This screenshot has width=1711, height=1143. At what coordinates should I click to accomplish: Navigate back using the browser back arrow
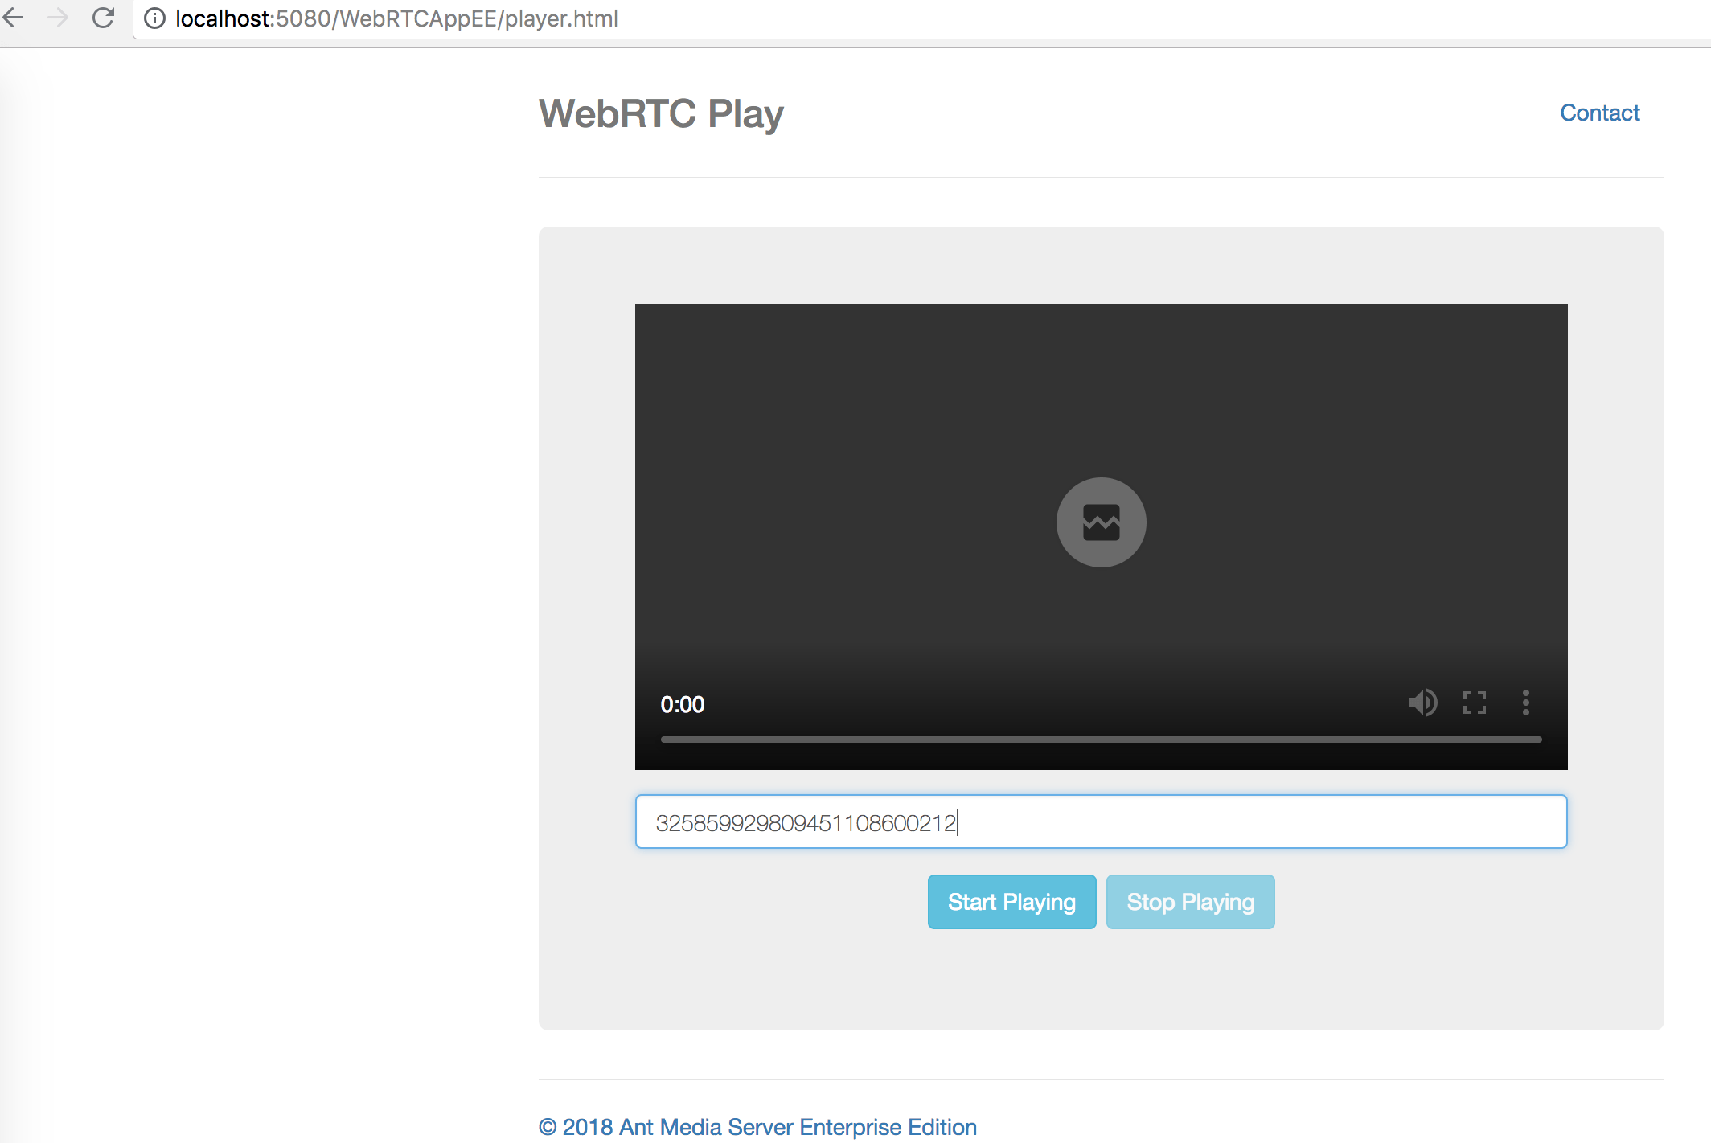(x=14, y=18)
